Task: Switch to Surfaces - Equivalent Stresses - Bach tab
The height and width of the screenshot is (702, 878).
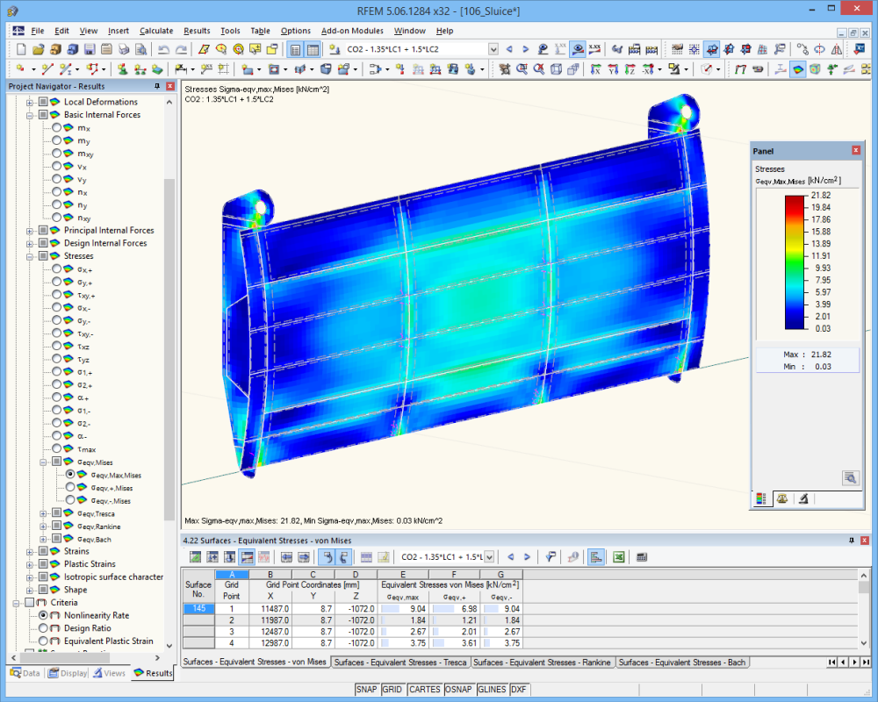Action: click(x=682, y=663)
